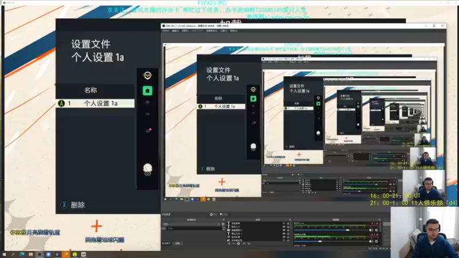Open the scene transition type dropdown
This screenshot has width=459, height=258.
click(191, 224)
